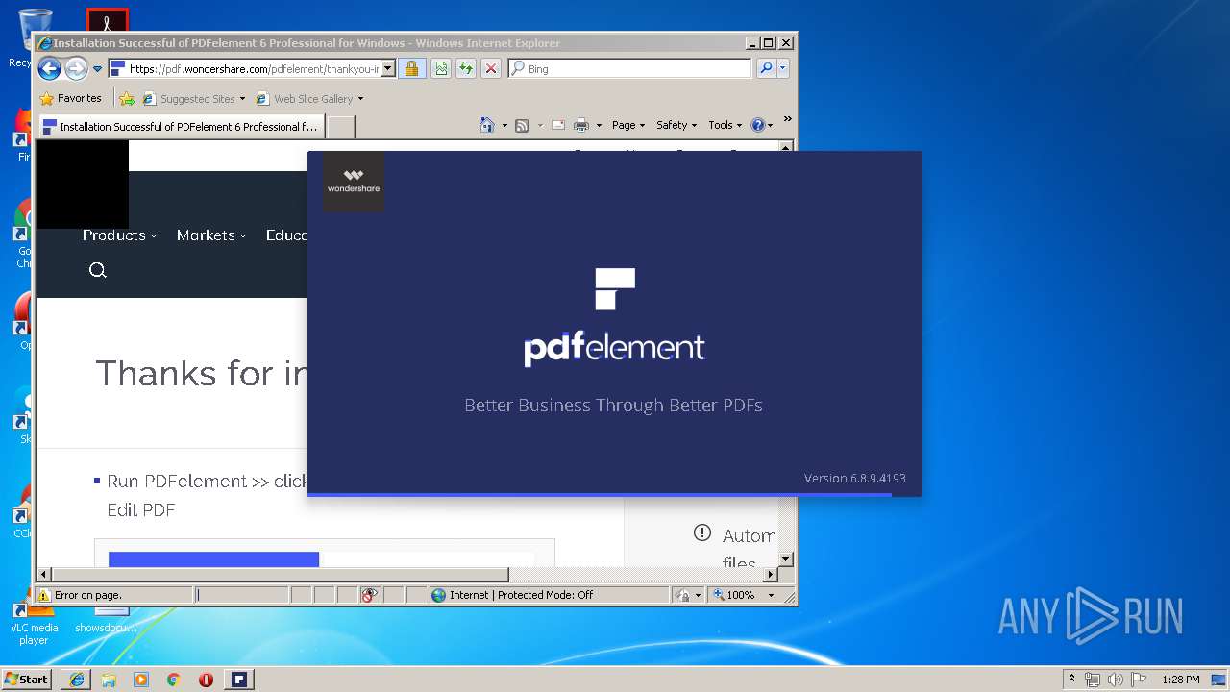Click IE's Forward navigation arrow
1230x692 pixels.
tap(76, 68)
